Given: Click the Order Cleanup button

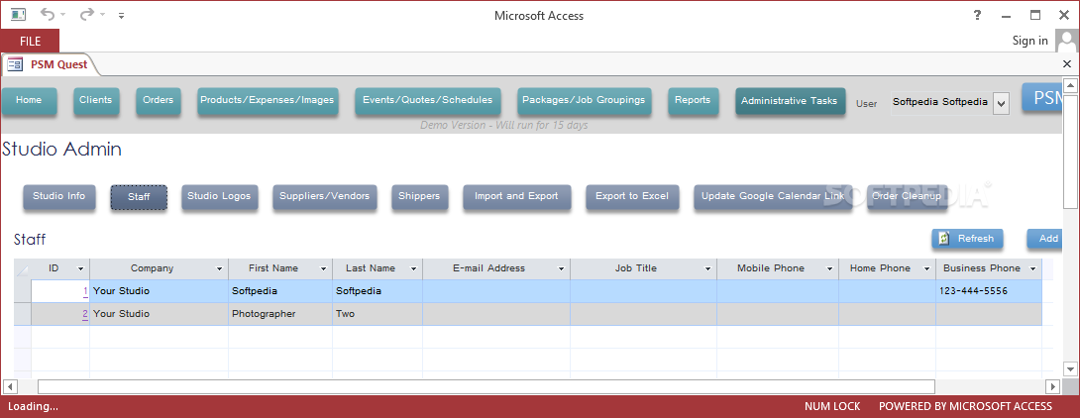Looking at the screenshot, I should (907, 196).
